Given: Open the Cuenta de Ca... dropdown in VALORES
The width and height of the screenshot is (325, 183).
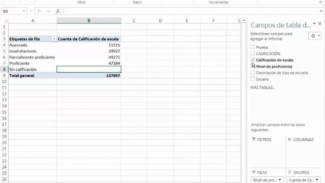Looking at the screenshot, I should (x=317, y=180).
